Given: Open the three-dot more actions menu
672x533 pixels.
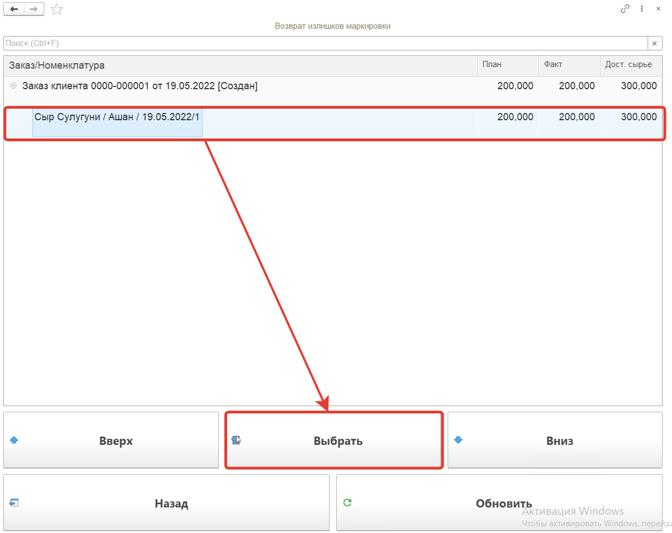Looking at the screenshot, I should pos(642,9).
